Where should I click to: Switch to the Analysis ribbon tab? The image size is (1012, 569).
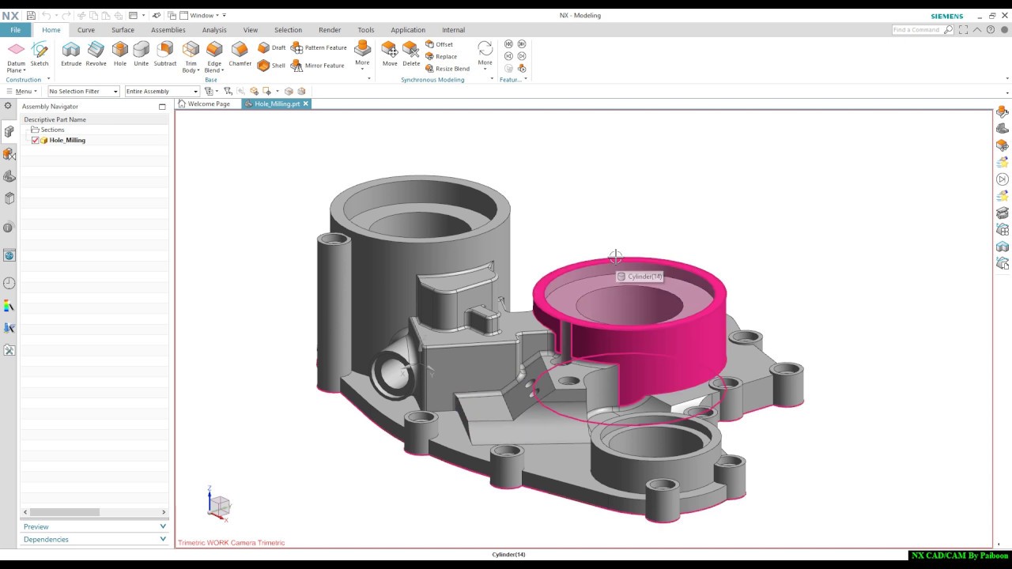214,30
